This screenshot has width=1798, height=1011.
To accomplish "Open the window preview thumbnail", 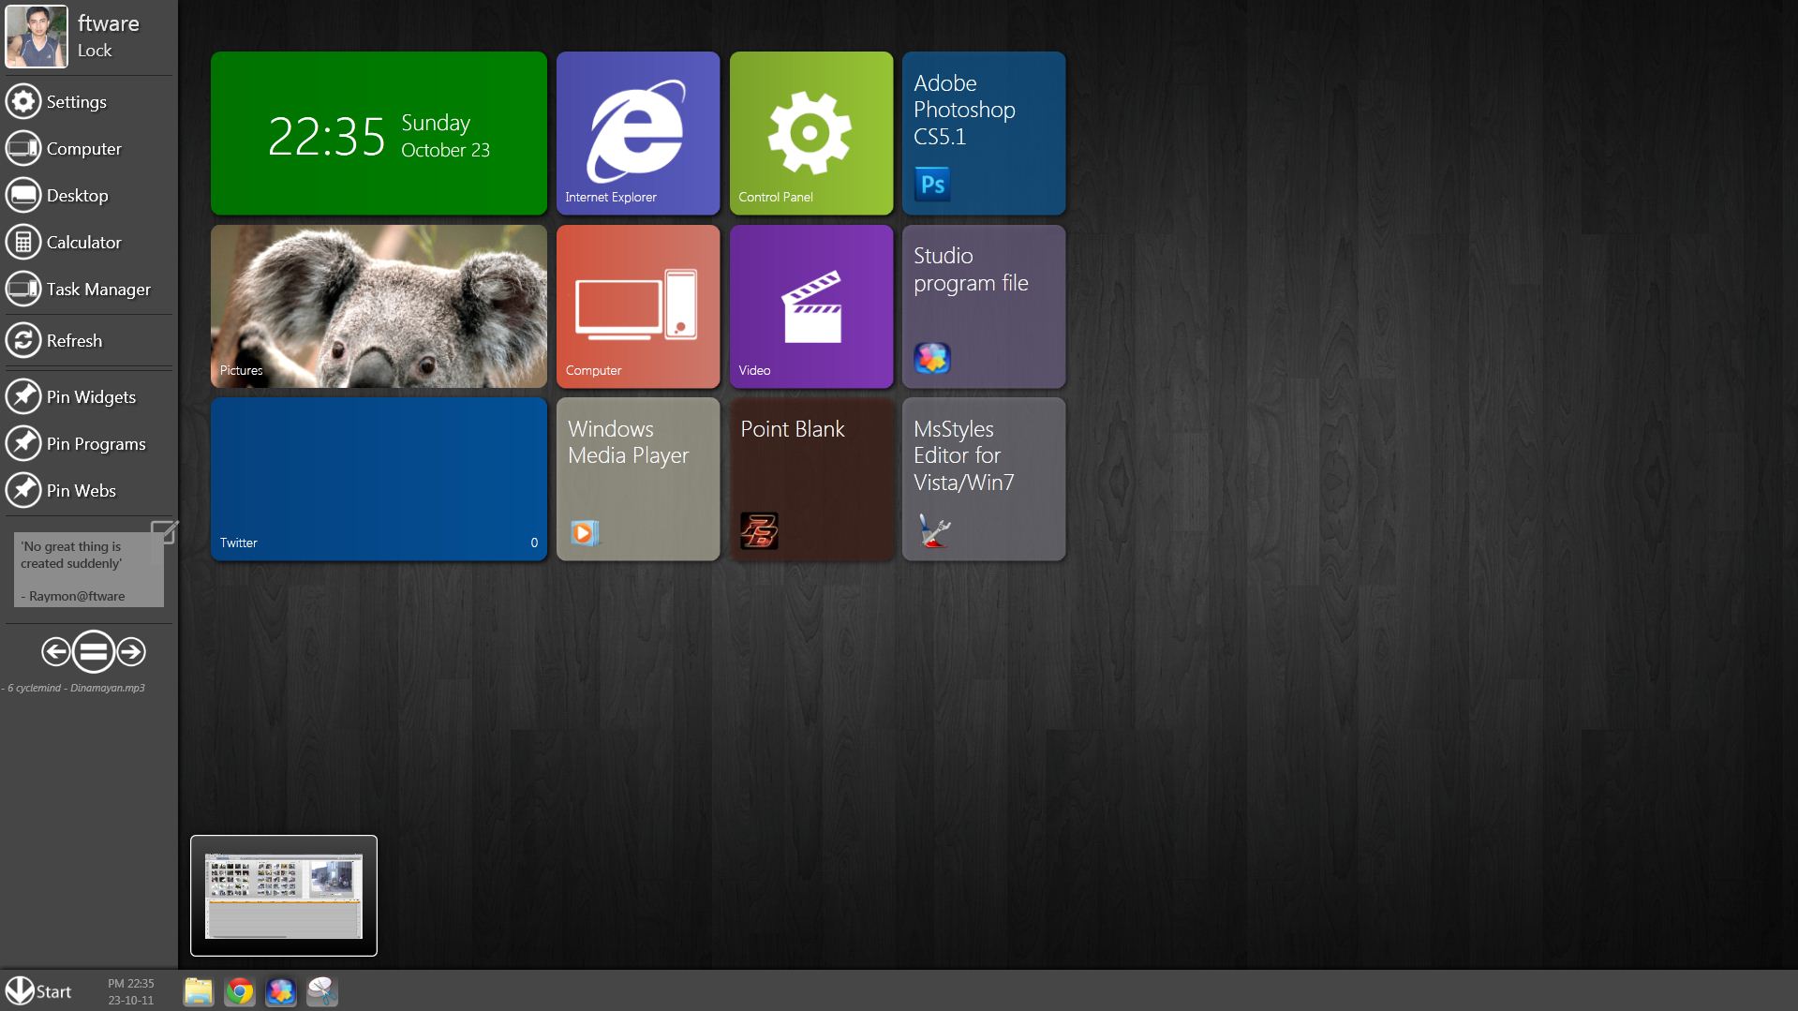I will click(x=284, y=896).
